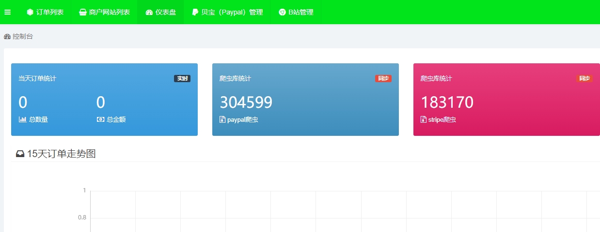Click the 实时 badge on order stats card
Viewport: 600px width, 232px height.
[182, 78]
